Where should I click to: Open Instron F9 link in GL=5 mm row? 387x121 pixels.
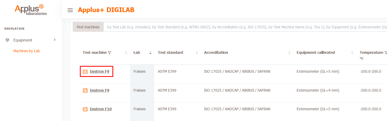coord(100,71)
